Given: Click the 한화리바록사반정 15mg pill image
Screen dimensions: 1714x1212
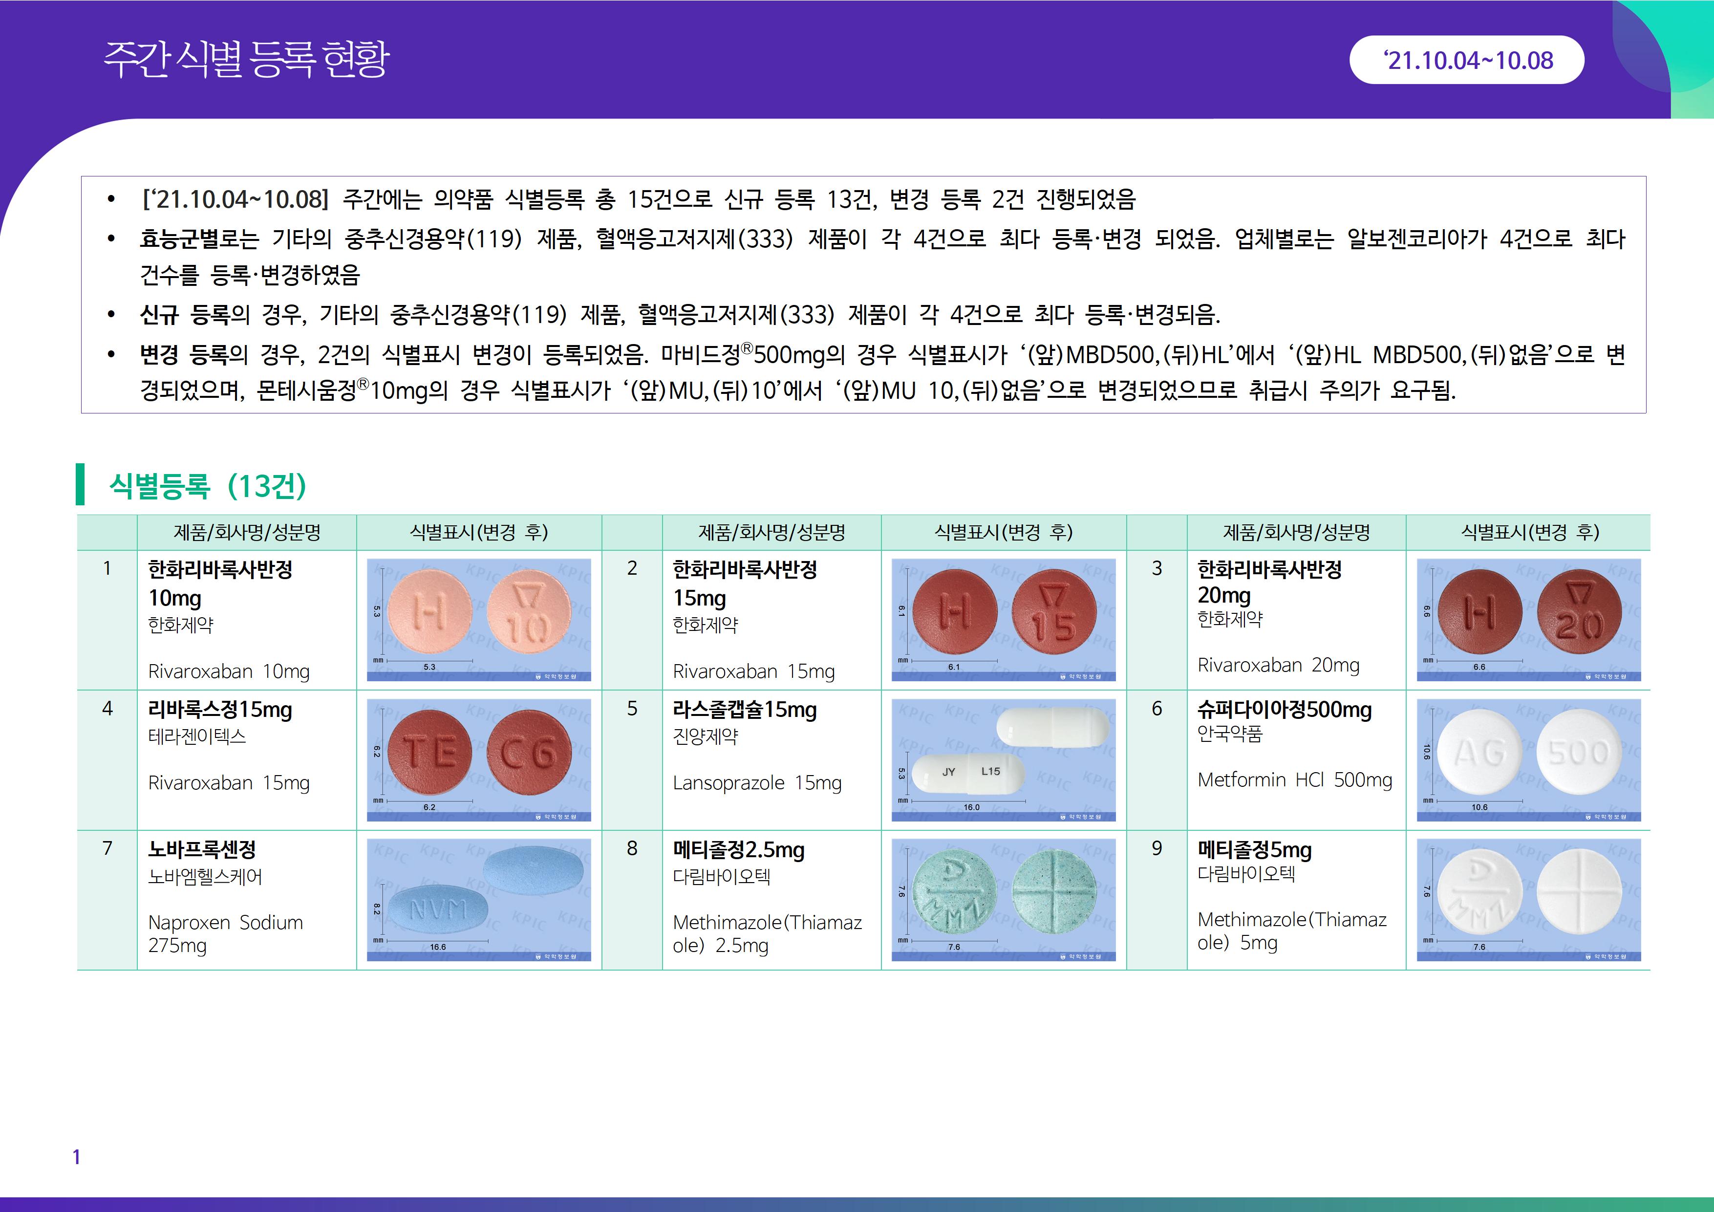Looking at the screenshot, I should click(1003, 620).
